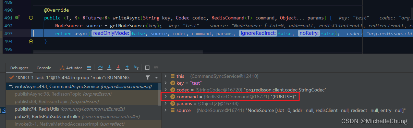The image size is (413, 128).
Task: Collapse the method fold marker at line 491
Action: [31, 17]
